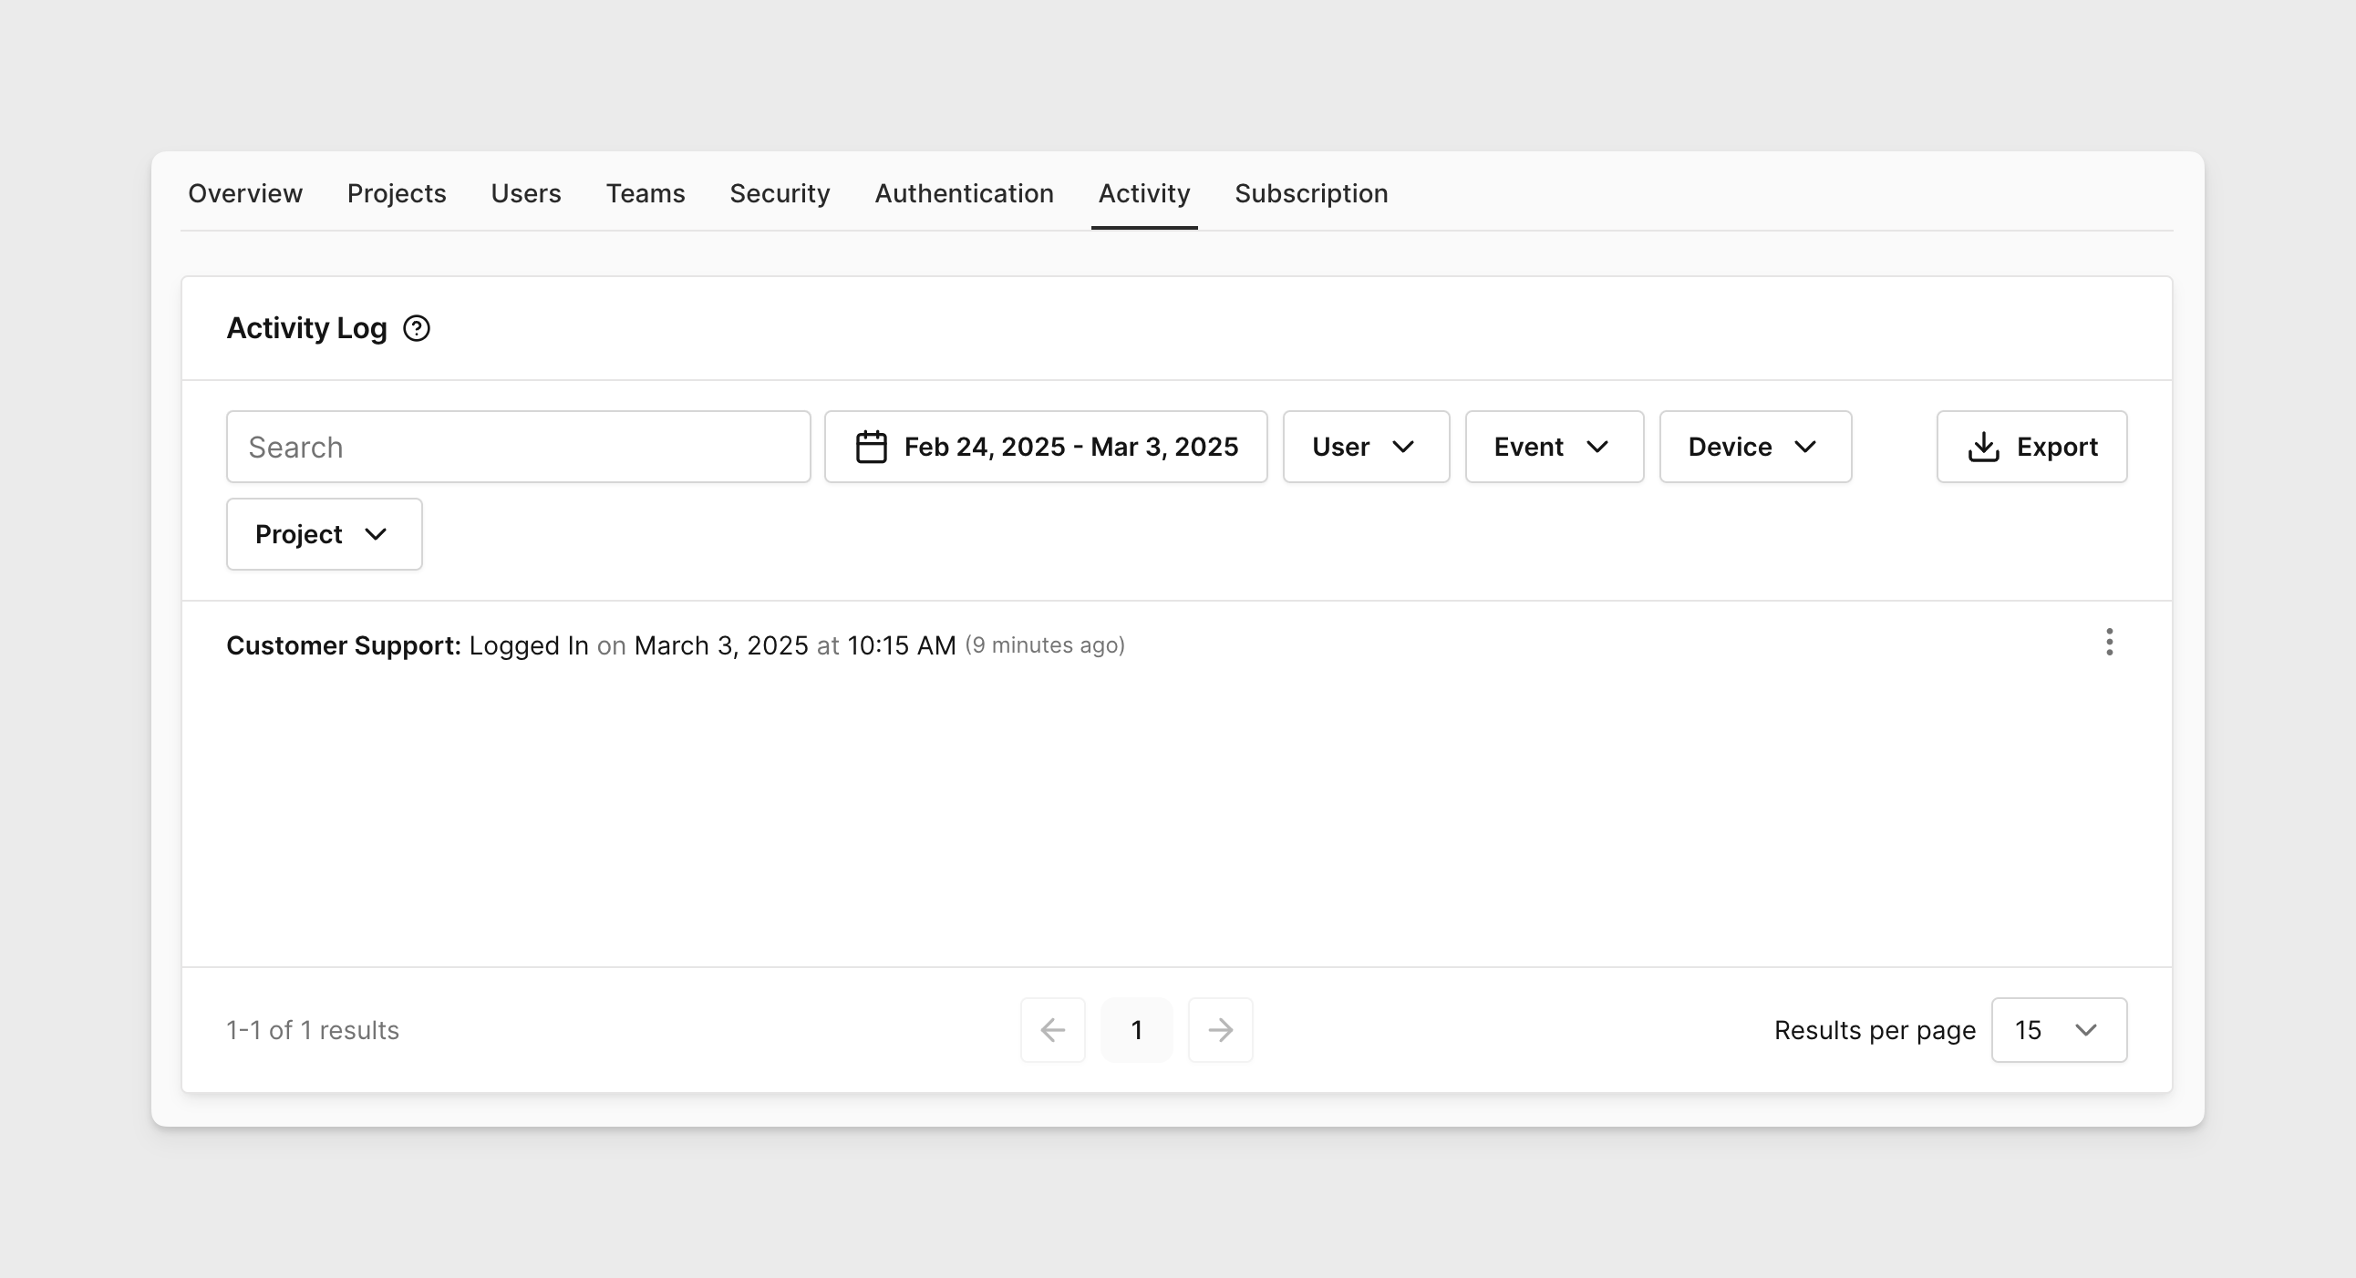Screen dimensions: 2356x1278
Task: Click the Activity Log help circle icon
Action: (x=417, y=327)
